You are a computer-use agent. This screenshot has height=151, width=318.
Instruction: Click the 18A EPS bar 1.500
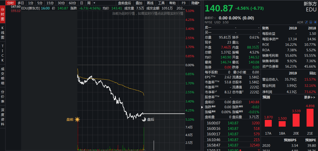(282, 124)
